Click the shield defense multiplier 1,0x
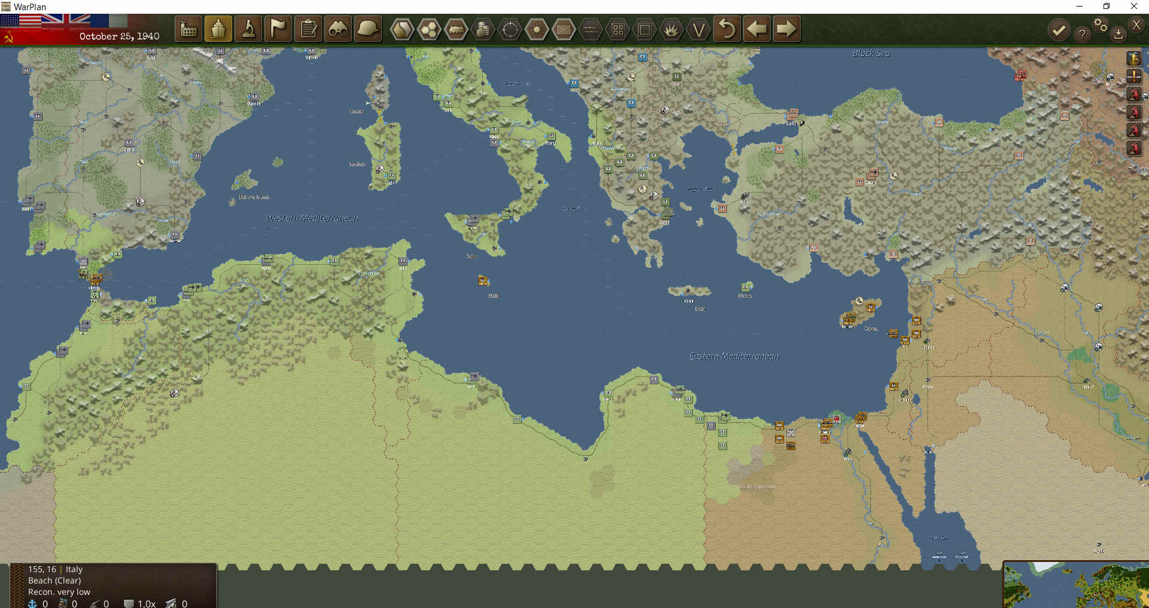The height and width of the screenshot is (608, 1149). click(x=140, y=604)
